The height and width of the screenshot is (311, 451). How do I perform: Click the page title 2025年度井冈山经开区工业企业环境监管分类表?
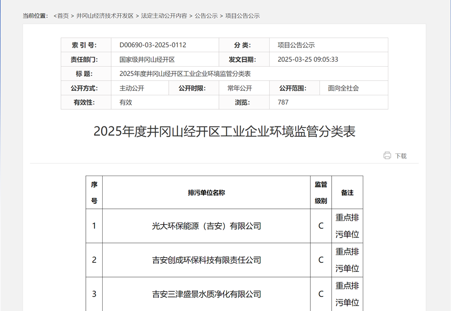(224, 132)
